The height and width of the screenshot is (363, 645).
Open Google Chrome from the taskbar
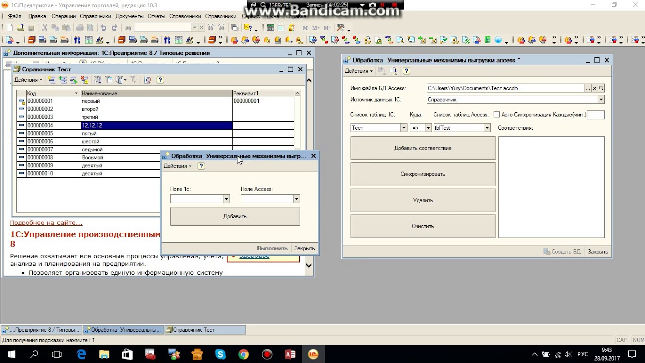243,354
